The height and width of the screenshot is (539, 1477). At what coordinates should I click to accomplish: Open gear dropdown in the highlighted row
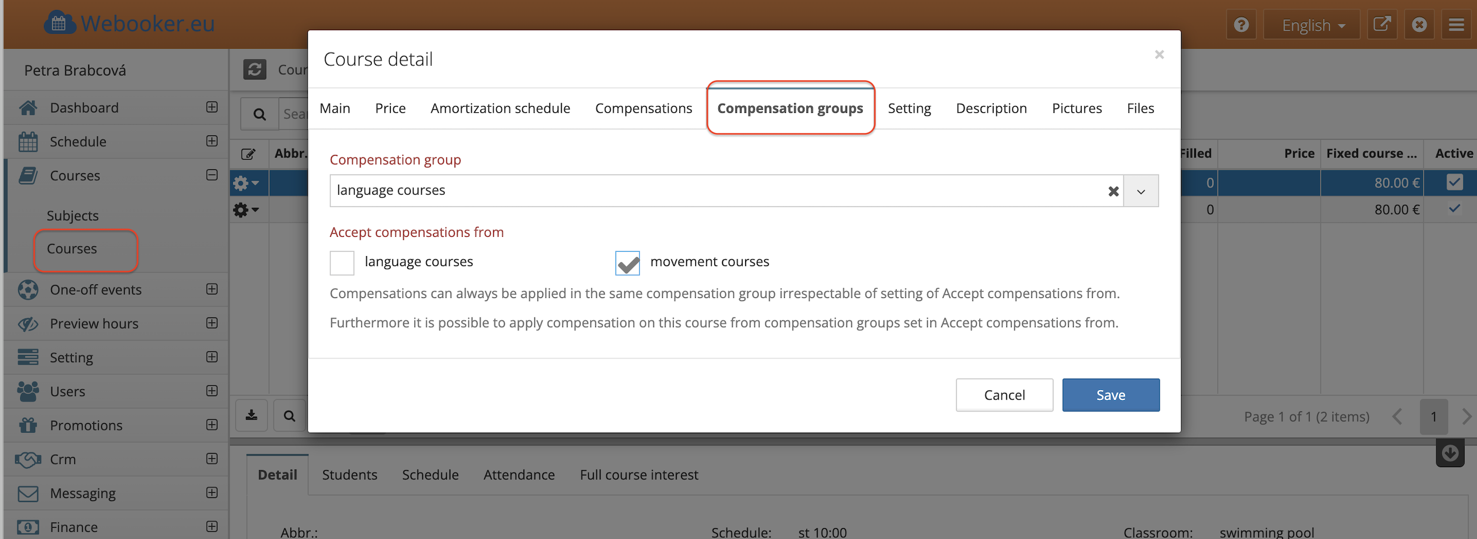coord(246,183)
